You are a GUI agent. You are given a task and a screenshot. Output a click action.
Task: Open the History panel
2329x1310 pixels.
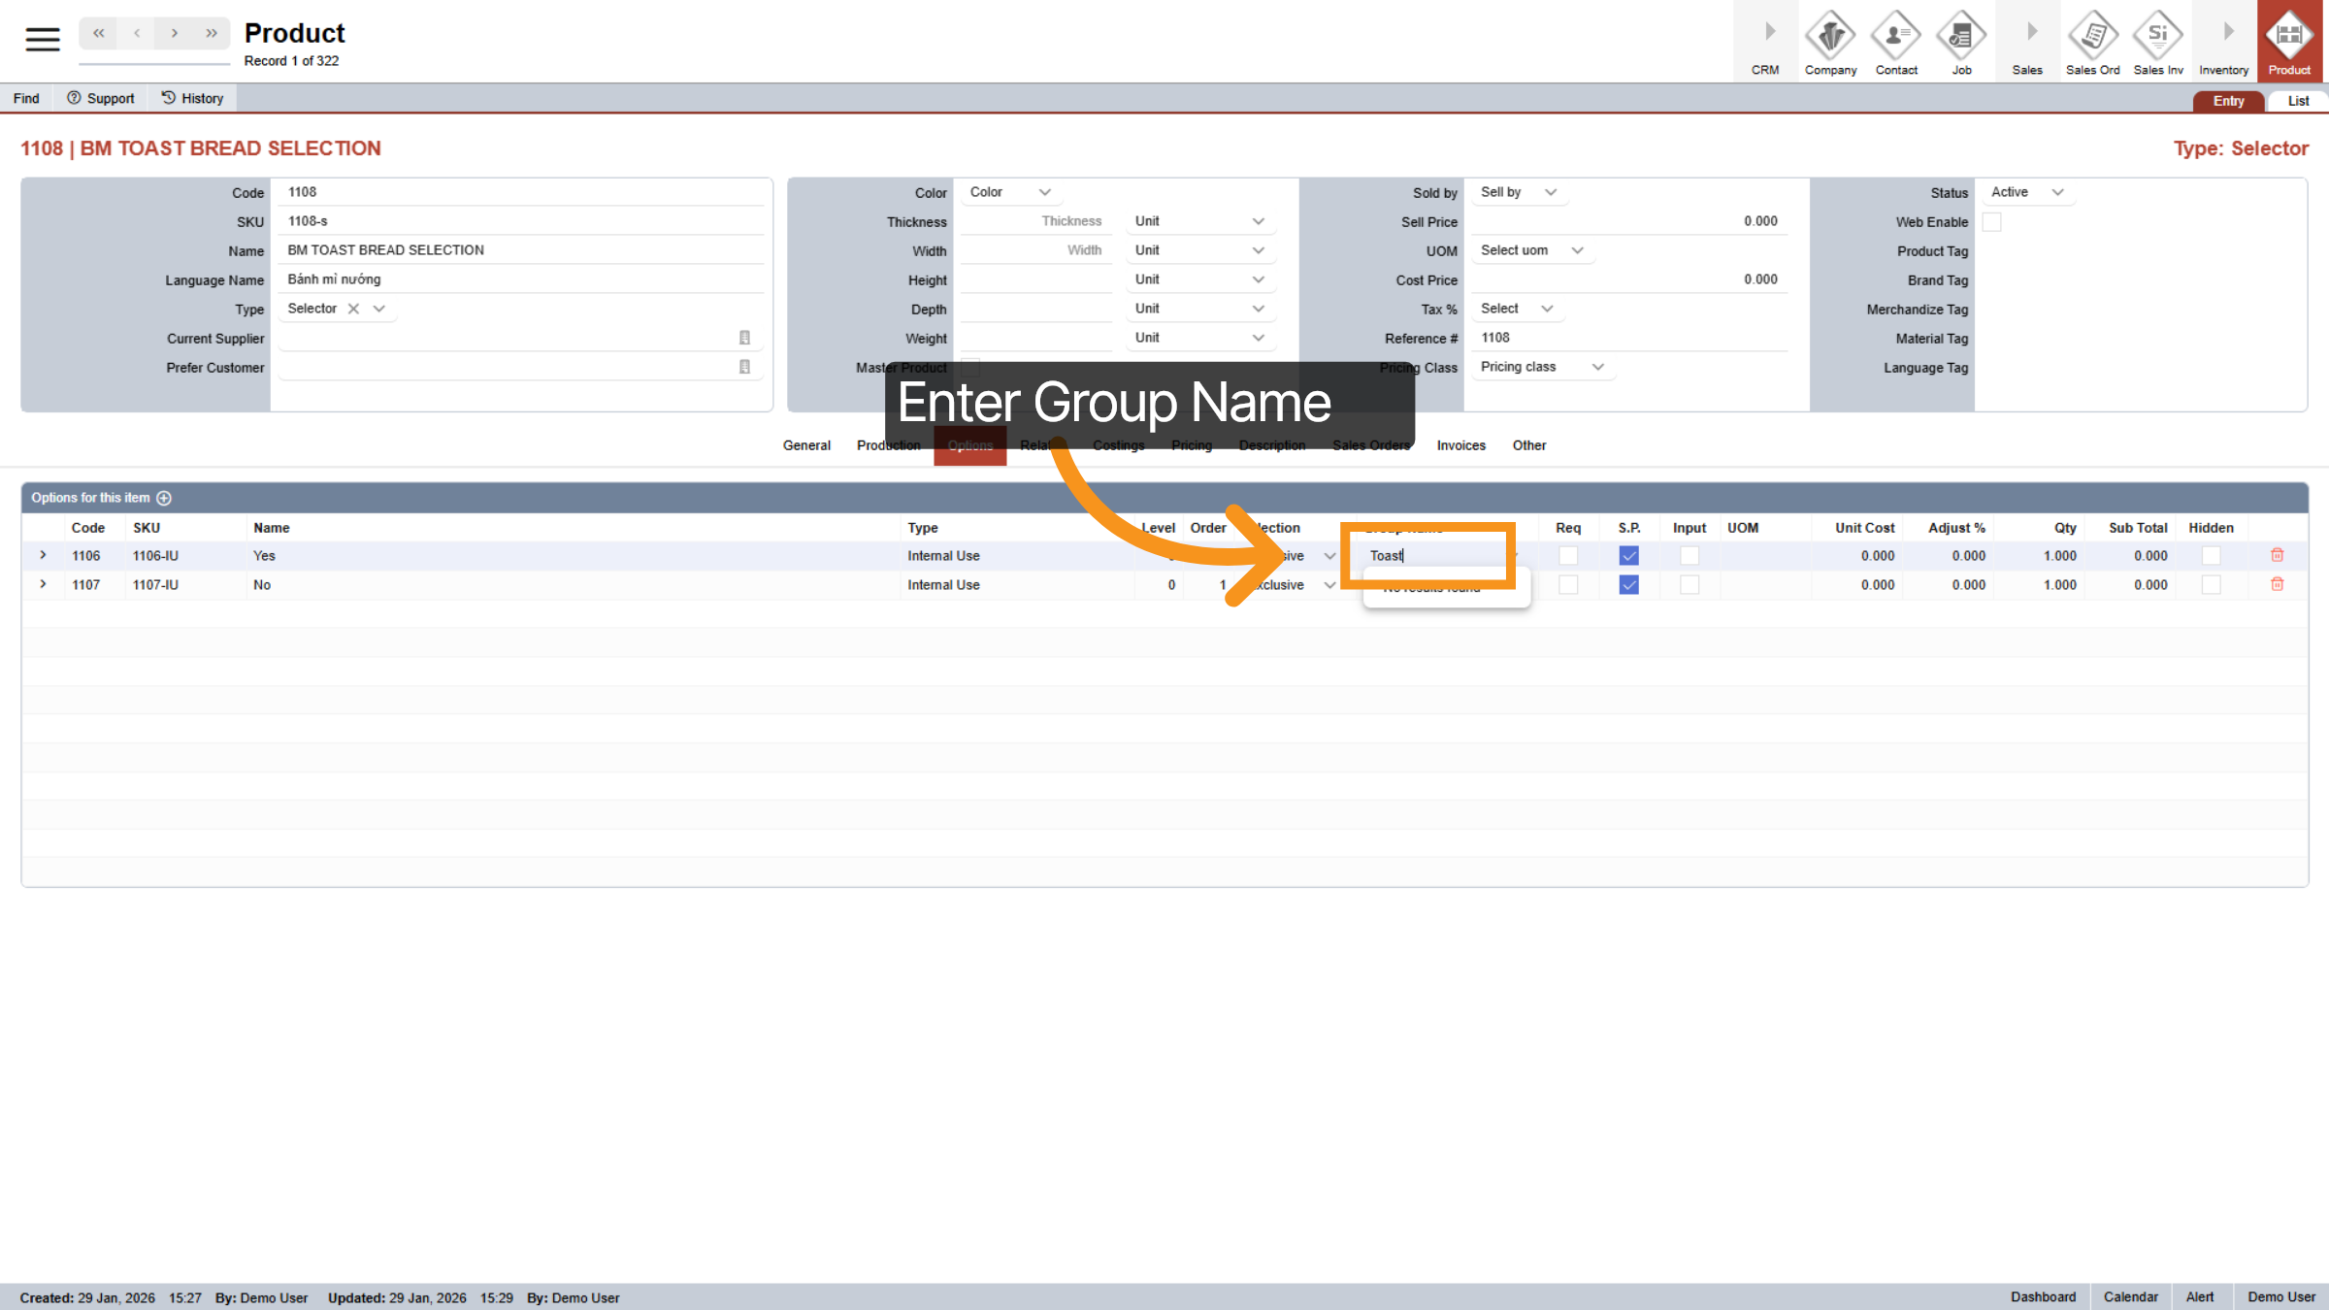[x=191, y=97]
